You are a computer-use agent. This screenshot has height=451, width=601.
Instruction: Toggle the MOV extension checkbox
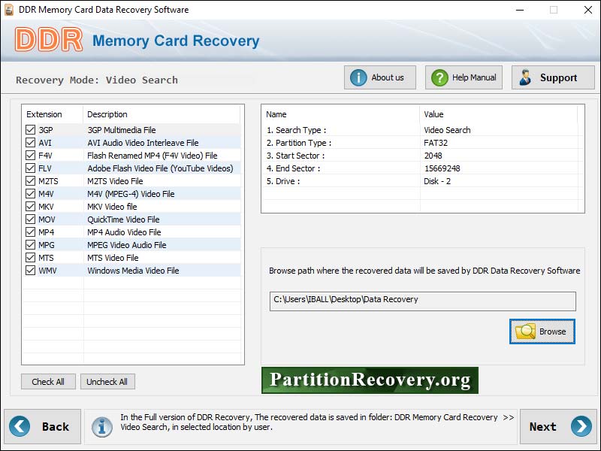pos(30,219)
